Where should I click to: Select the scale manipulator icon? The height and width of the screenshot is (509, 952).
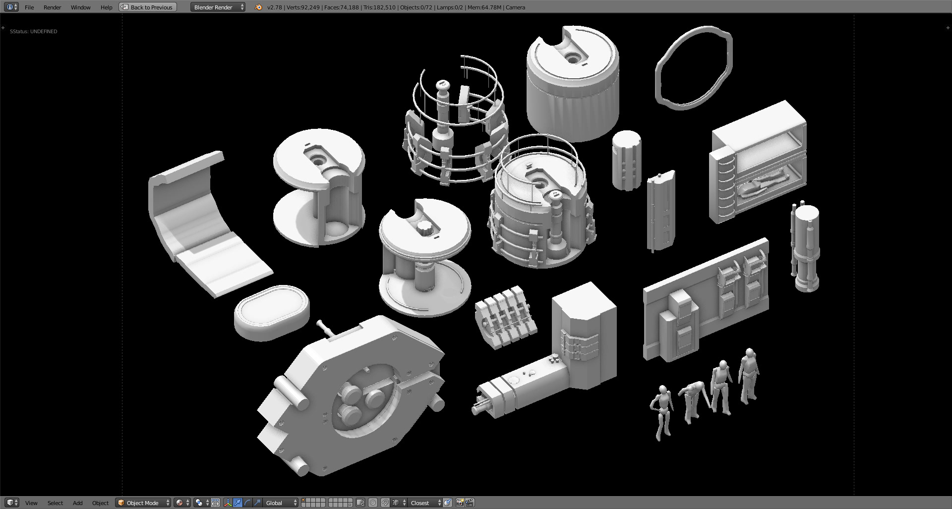[257, 503]
